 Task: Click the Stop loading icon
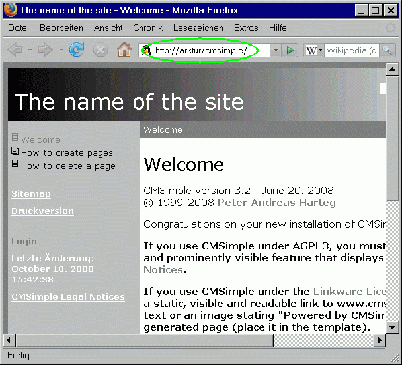pyautogui.click(x=100, y=50)
